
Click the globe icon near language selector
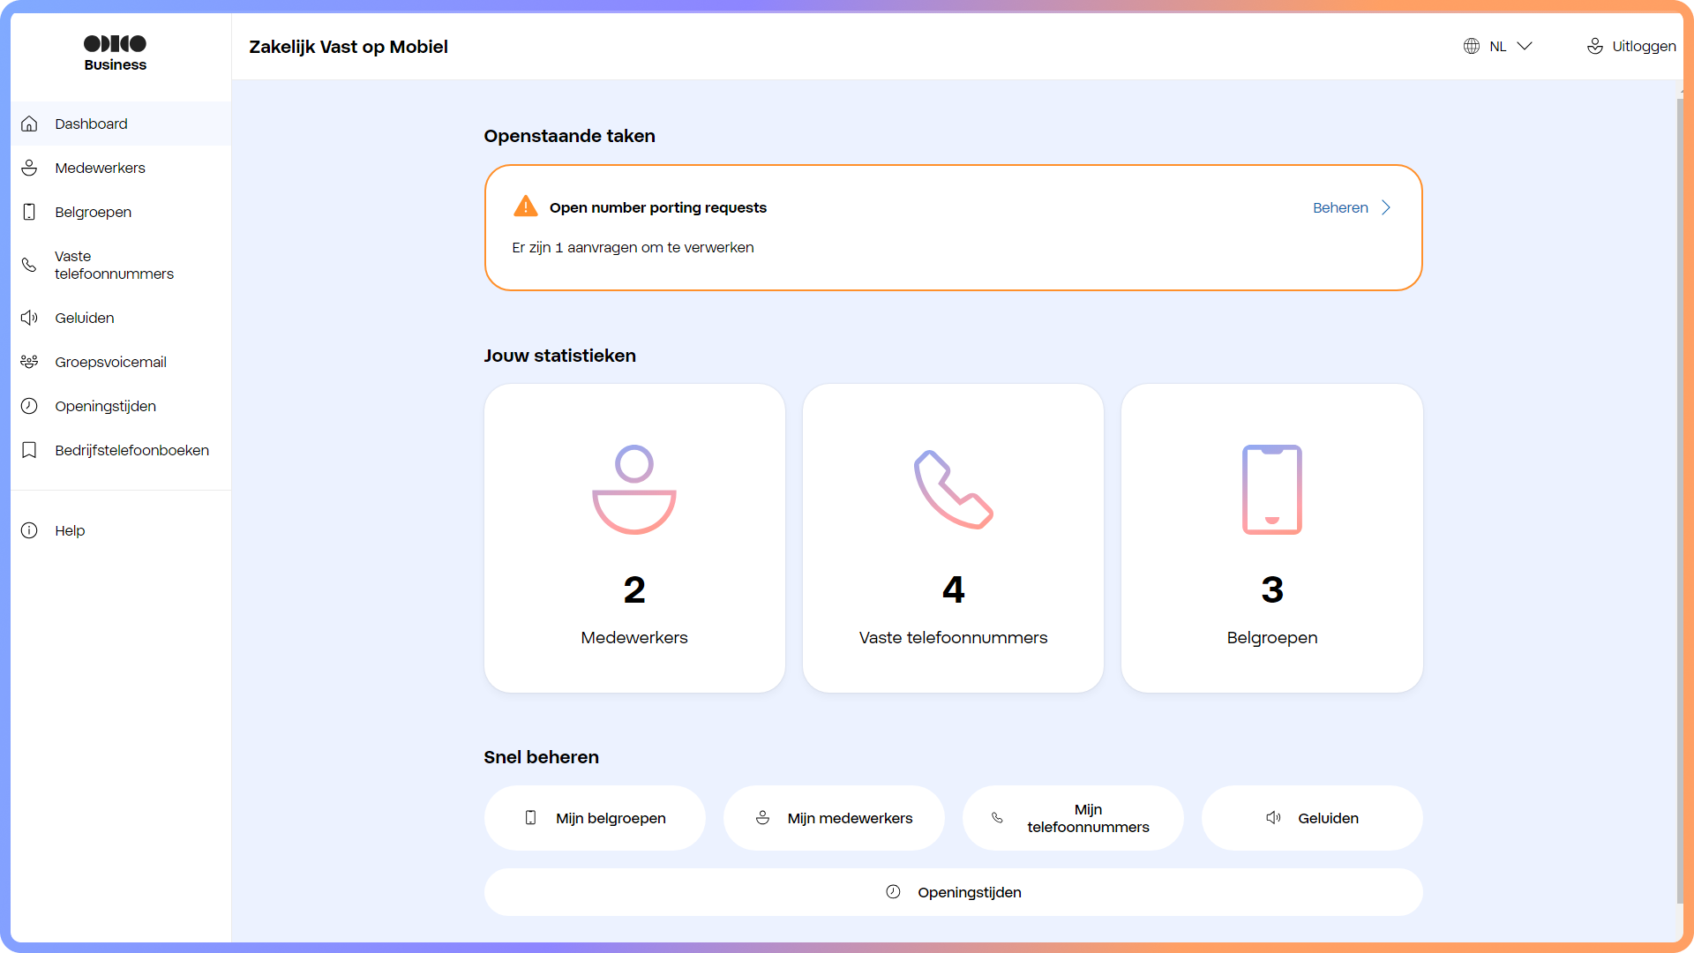[x=1472, y=46]
